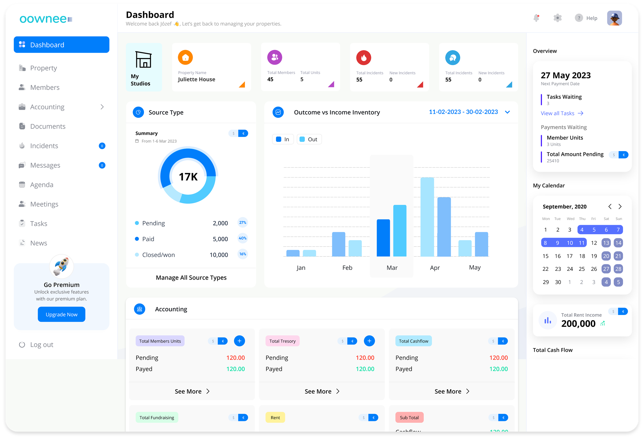Click the Meetings sidebar icon
Viewport: 644px width, 439px height.
point(22,204)
